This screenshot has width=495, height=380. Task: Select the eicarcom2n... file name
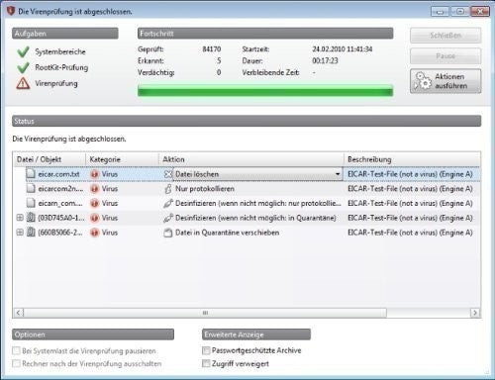pyautogui.click(x=60, y=189)
